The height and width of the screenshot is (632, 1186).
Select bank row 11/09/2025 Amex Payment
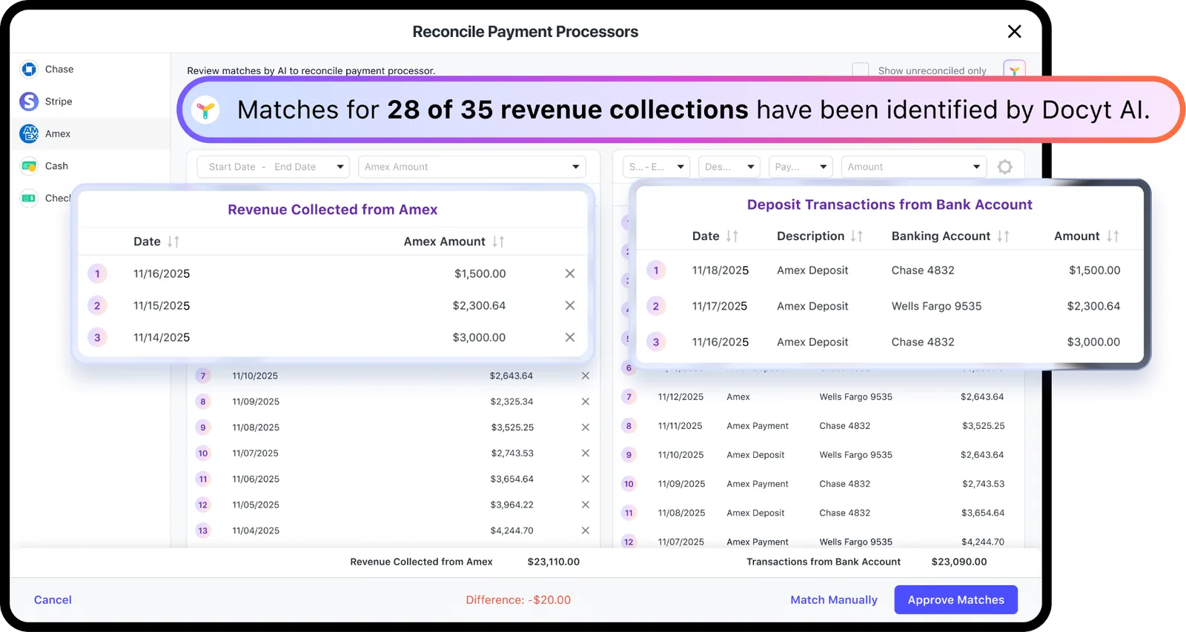[x=818, y=484]
